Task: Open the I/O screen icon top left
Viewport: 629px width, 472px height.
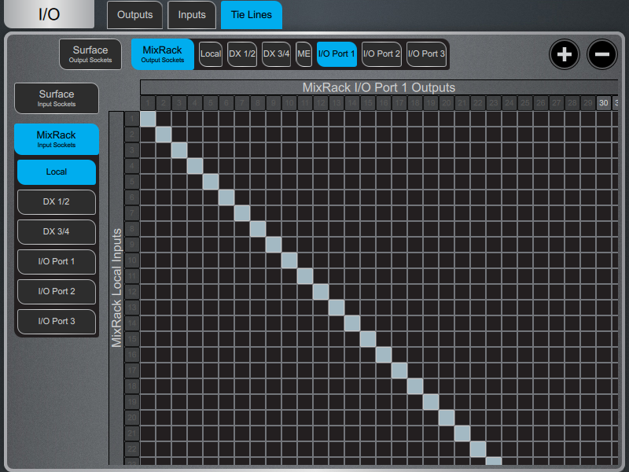Action: (49, 13)
